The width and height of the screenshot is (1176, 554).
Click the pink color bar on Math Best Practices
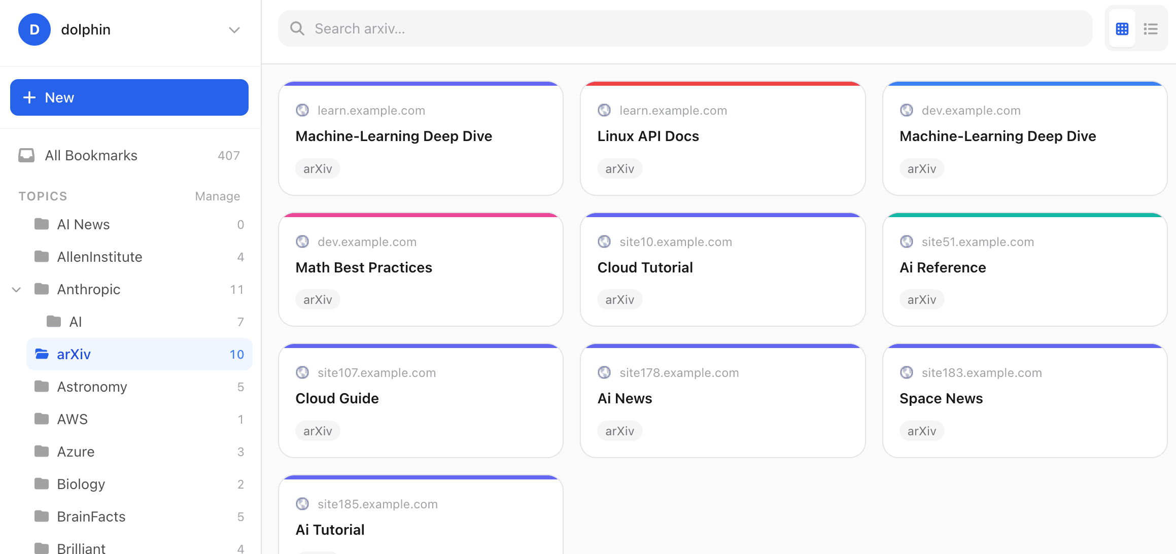pyautogui.click(x=421, y=215)
